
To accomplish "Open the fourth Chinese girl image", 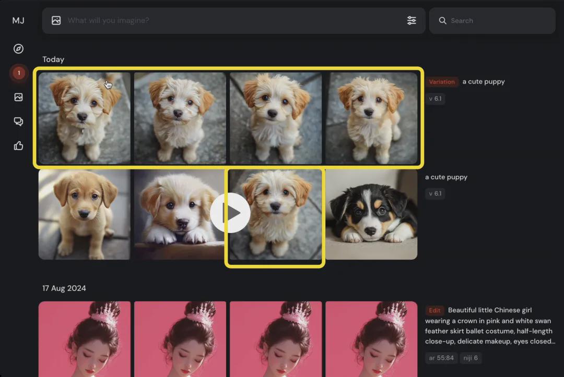I will pos(372,339).
